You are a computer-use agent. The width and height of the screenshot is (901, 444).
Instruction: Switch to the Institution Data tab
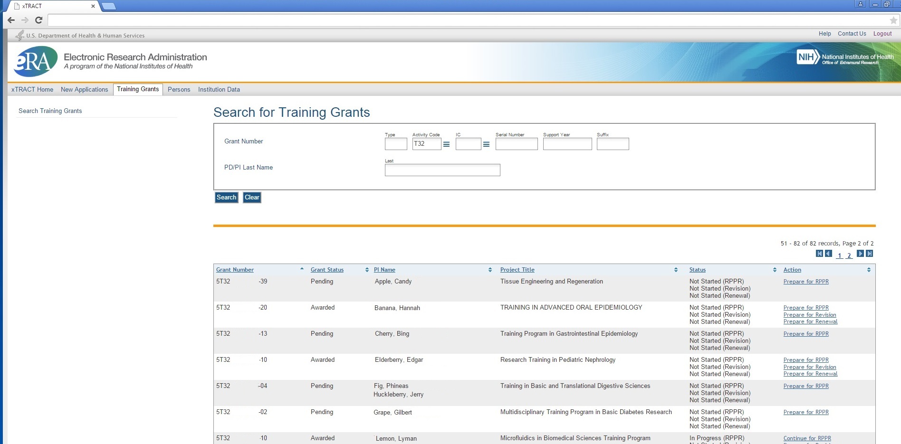pos(219,89)
